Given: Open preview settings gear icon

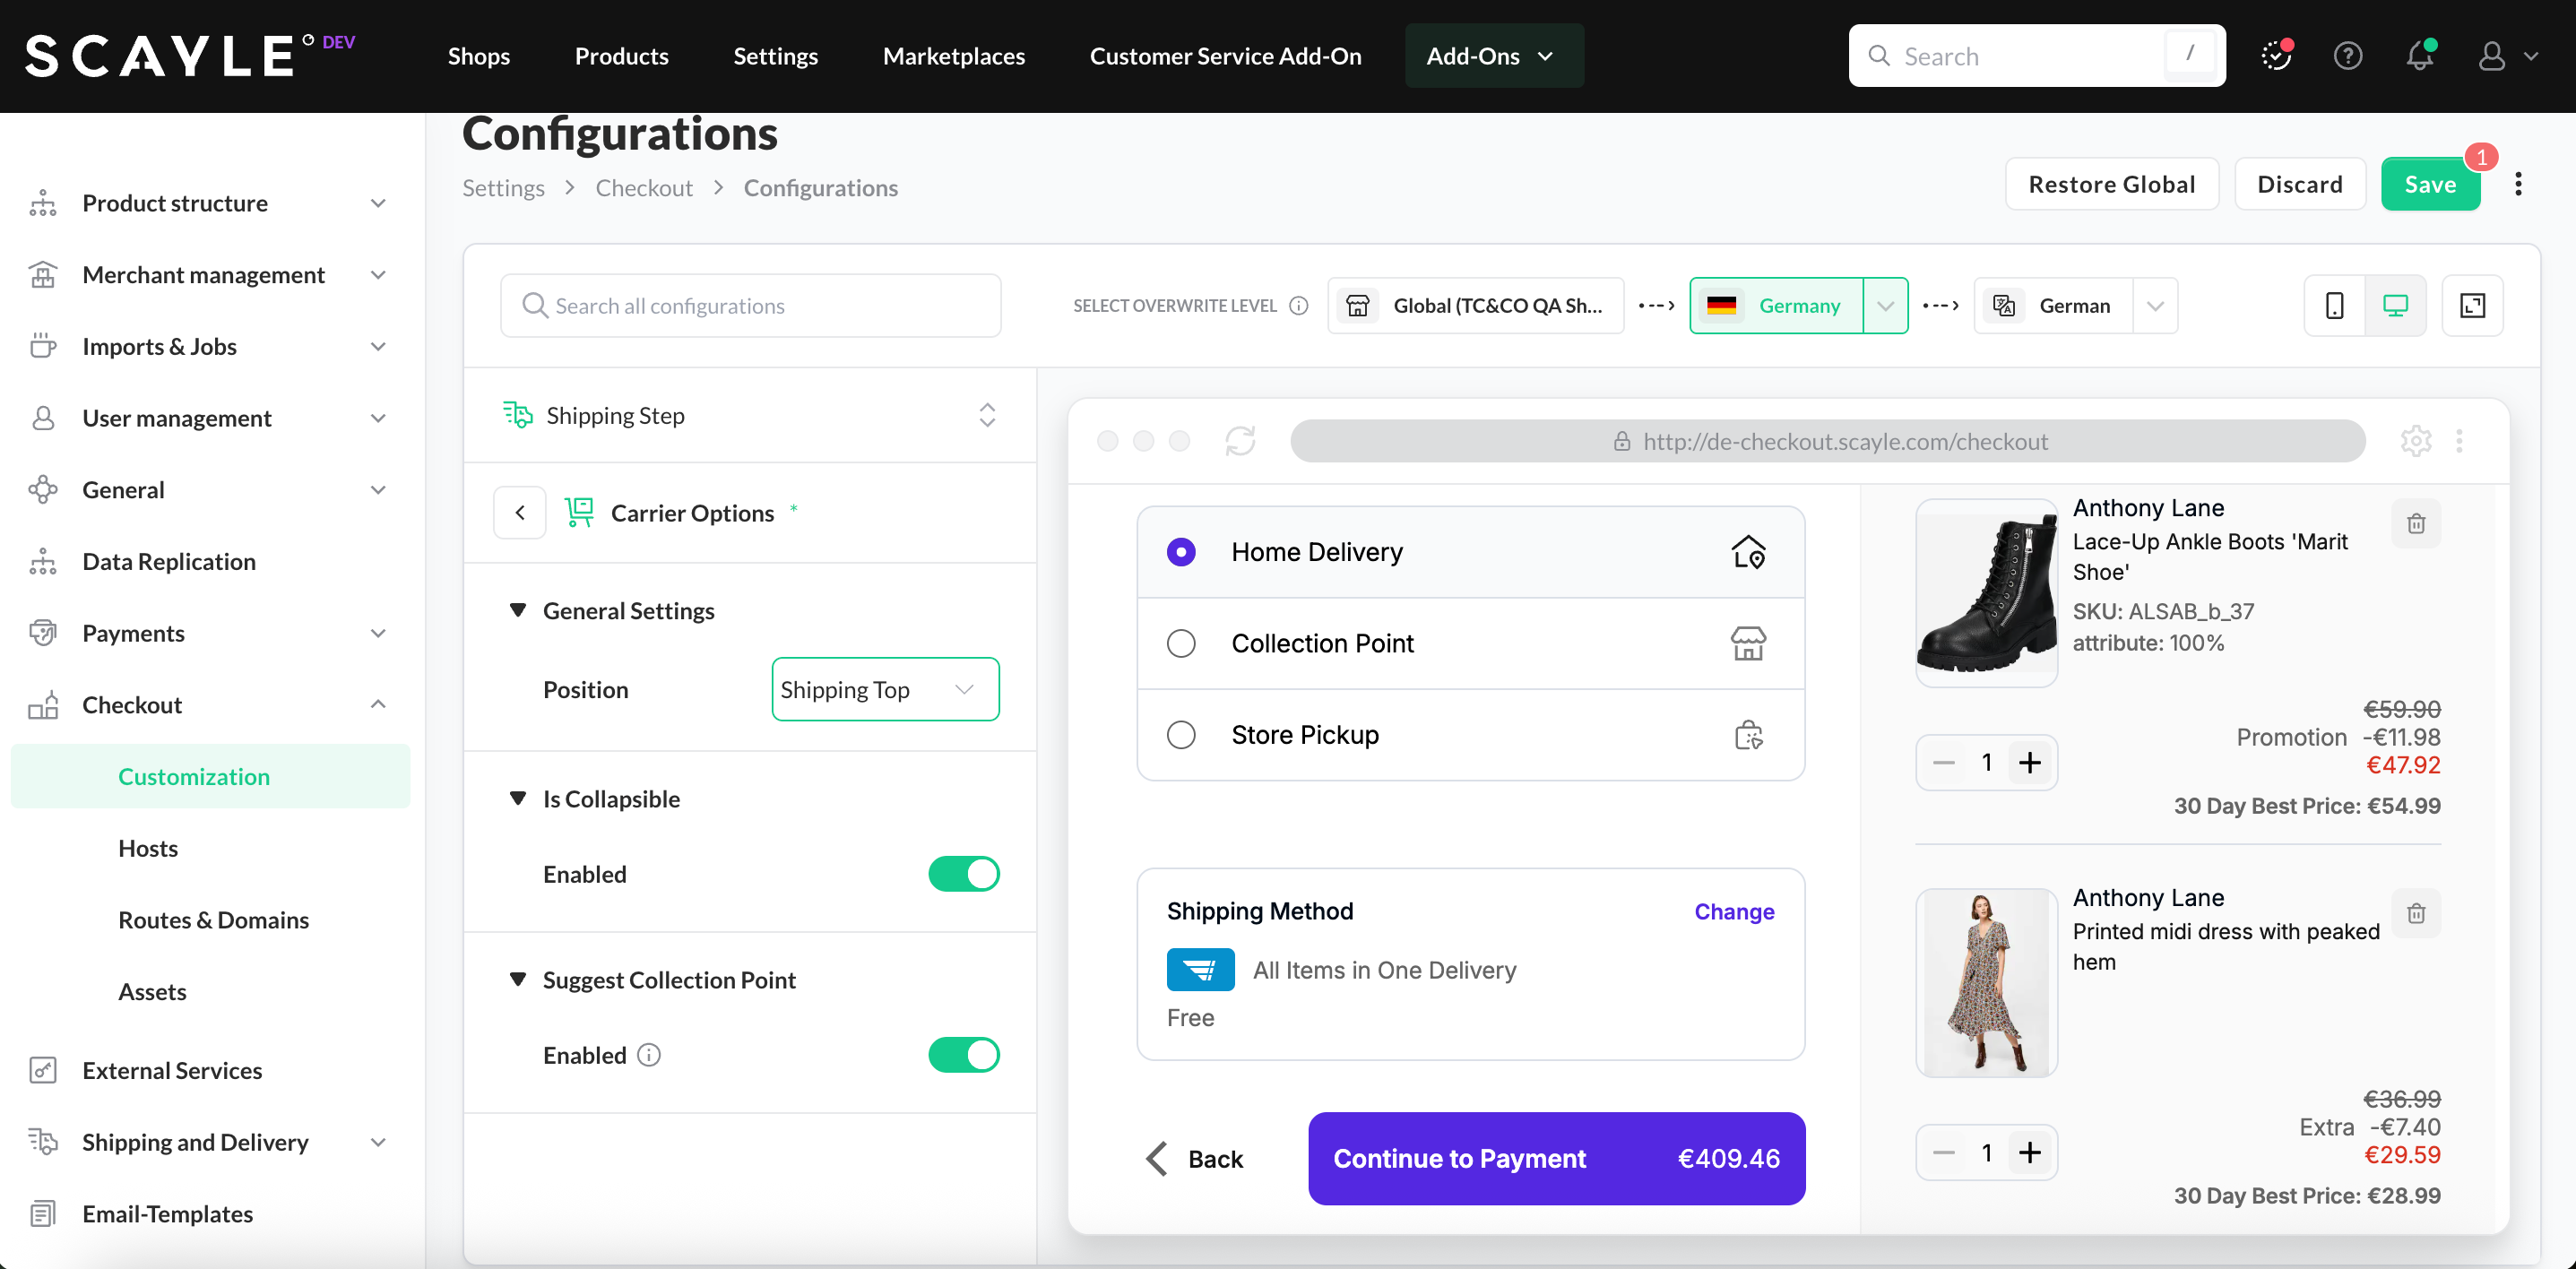Looking at the screenshot, I should [x=2415, y=441].
